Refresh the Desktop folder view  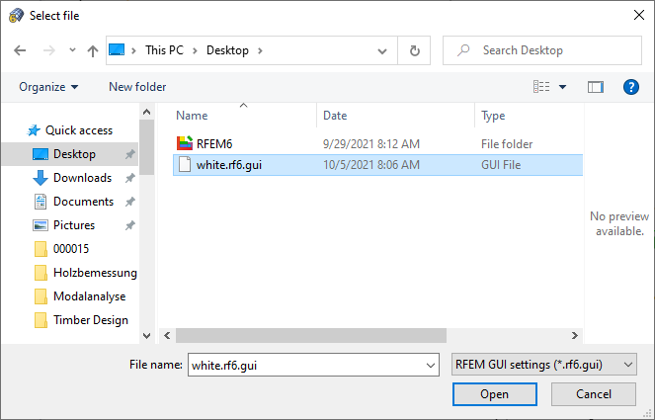(x=414, y=50)
